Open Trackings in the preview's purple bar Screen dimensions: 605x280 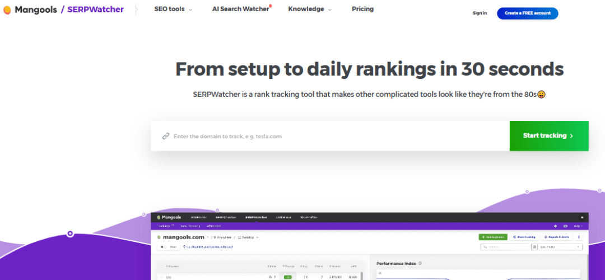(165, 226)
